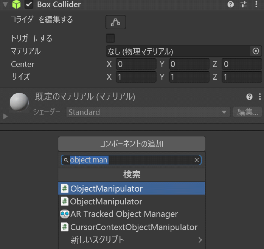Click the サイズ Z value field
Image resolution: width=264 pixels, height=249 pixels.
click(242, 77)
